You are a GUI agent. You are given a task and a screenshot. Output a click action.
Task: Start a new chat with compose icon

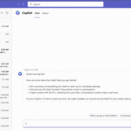pyautogui.click(x=7, y=13)
